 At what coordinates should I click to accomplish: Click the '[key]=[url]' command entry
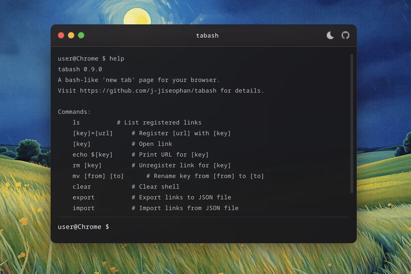[92, 133]
